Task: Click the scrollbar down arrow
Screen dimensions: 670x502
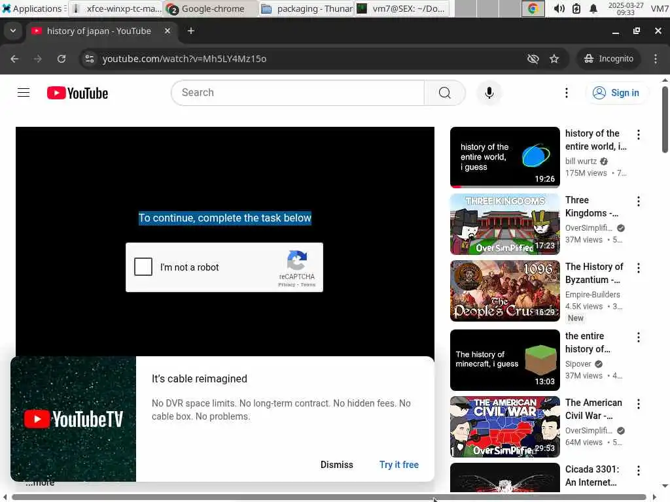Action: [x=665, y=486]
